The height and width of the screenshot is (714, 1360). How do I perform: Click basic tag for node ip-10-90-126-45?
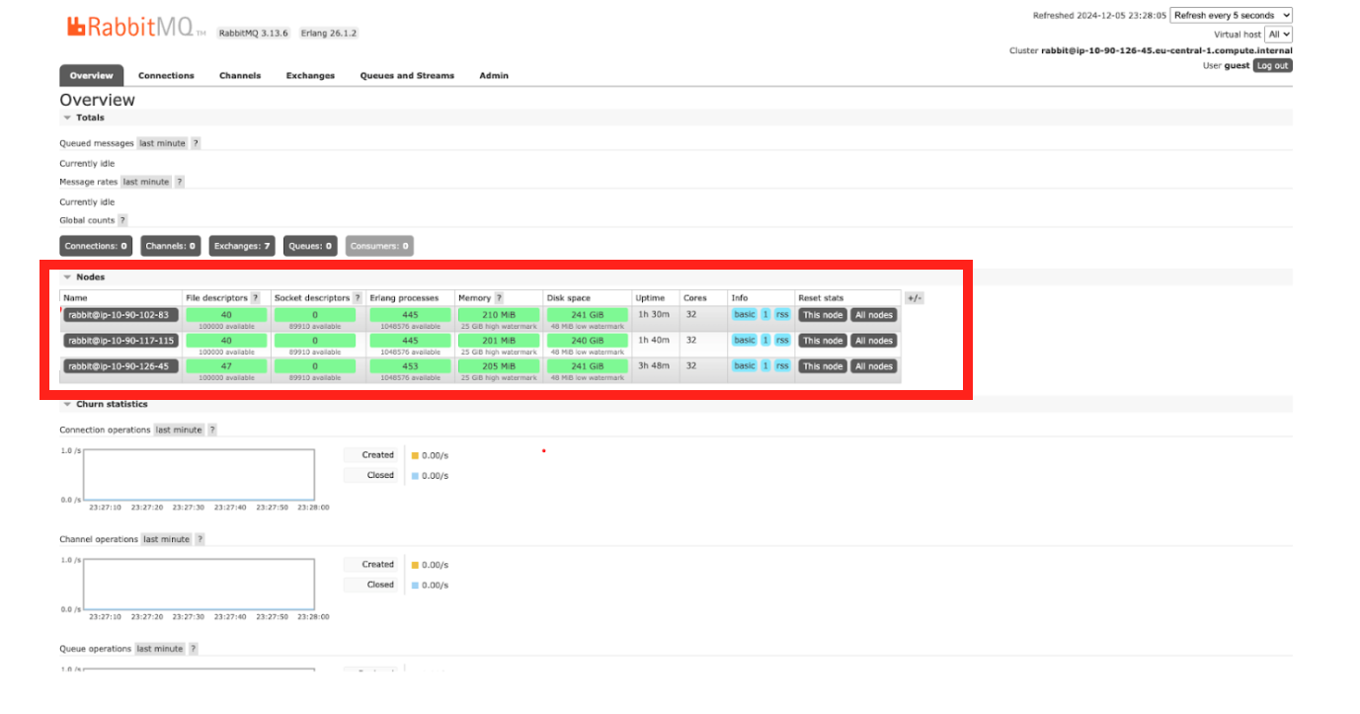(x=745, y=365)
